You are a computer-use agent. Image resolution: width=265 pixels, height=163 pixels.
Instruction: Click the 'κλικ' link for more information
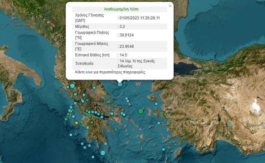(x=89, y=72)
